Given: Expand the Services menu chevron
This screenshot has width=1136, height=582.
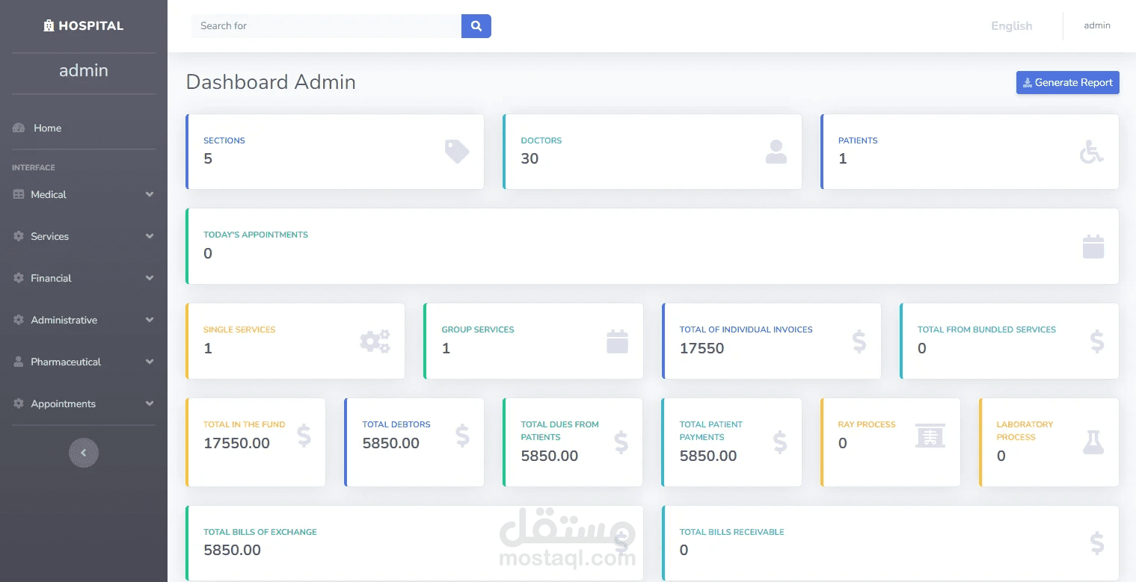Looking at the screenshot, I should click(x=150, y=236).
